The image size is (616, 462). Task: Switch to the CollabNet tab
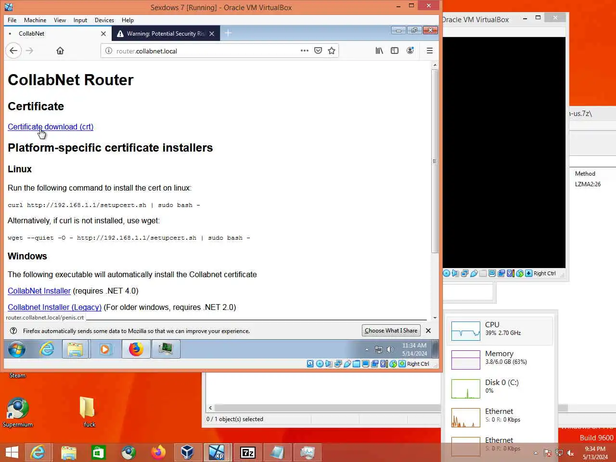coord(58,34)
